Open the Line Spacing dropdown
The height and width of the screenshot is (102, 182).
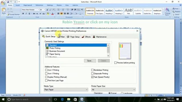point(72,14)
